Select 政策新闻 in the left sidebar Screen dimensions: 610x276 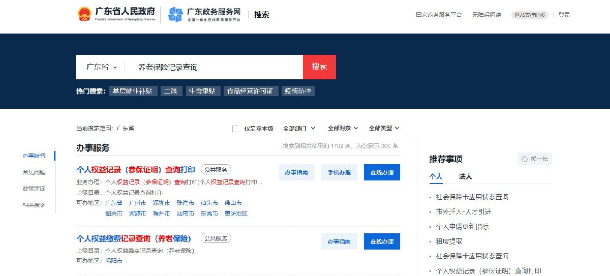tap(34, 189)
